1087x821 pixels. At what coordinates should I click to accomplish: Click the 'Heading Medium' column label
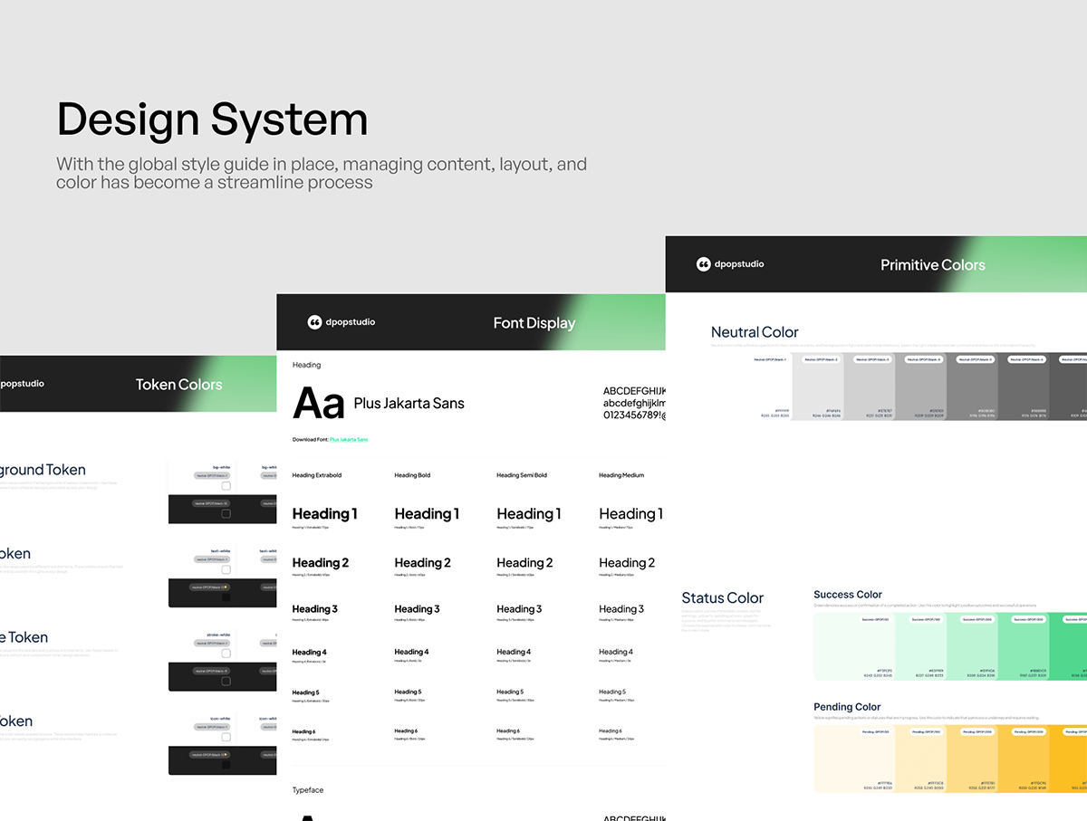coord(621,475)
